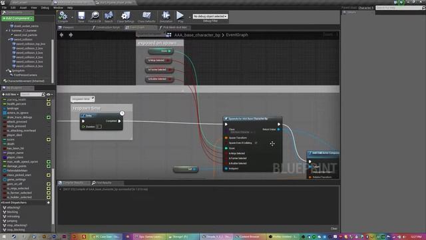Go forward with the graph forward arrow

[x=71, y=35]
